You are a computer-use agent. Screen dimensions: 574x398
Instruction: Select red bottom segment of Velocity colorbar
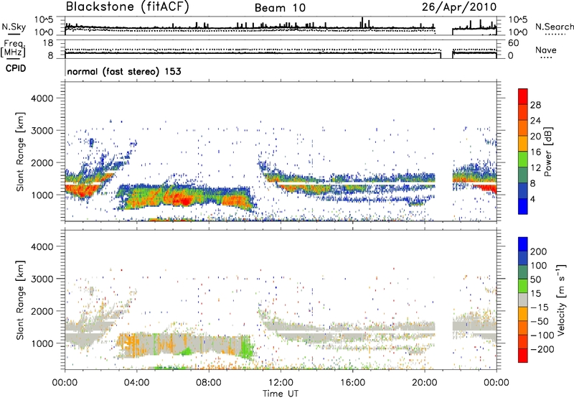click(x=523, y=356)
